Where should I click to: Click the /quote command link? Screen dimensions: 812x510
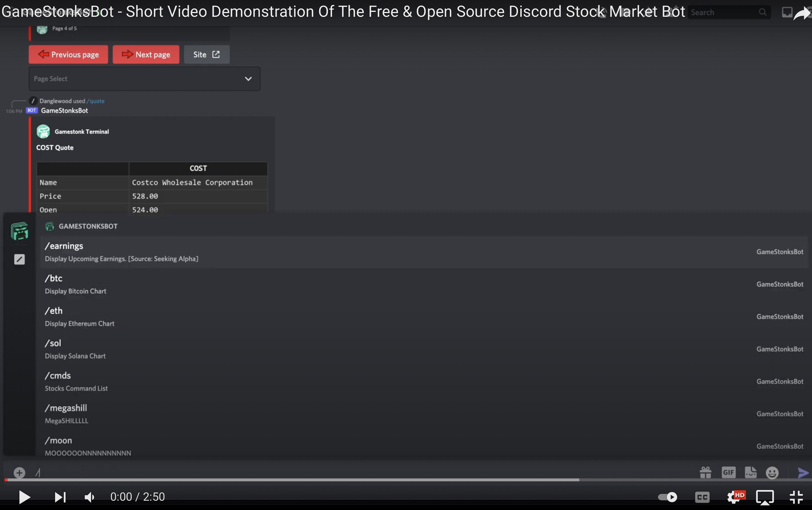[95, 101]
